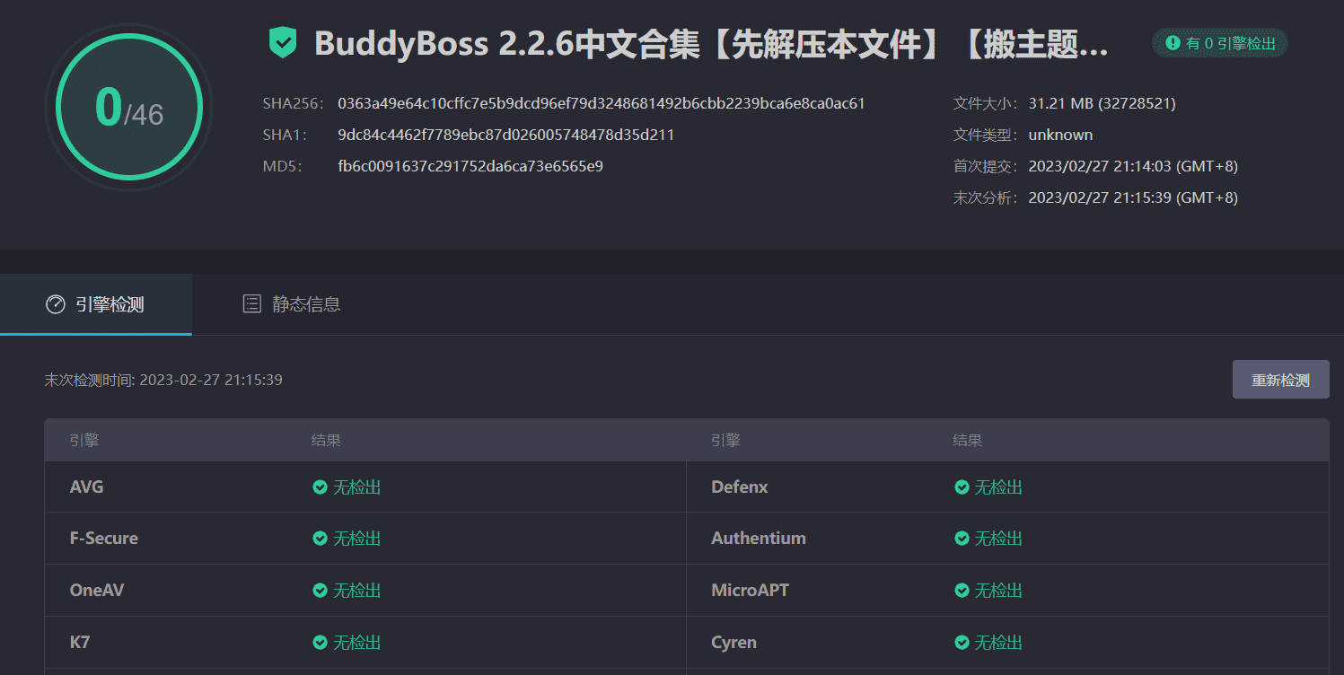The image size is (1344, 675).
Task: Click the document icon on 静态信息 tab
Action: [252, 303]
